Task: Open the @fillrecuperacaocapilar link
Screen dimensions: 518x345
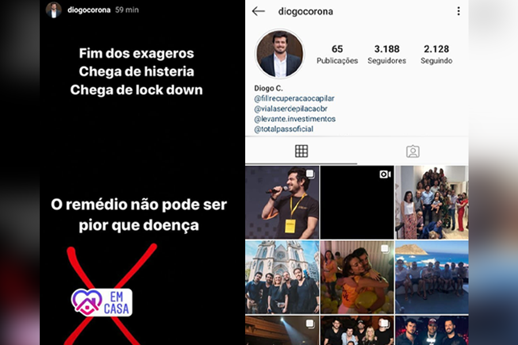Action: pyautogui.click(x=294, y=98)
